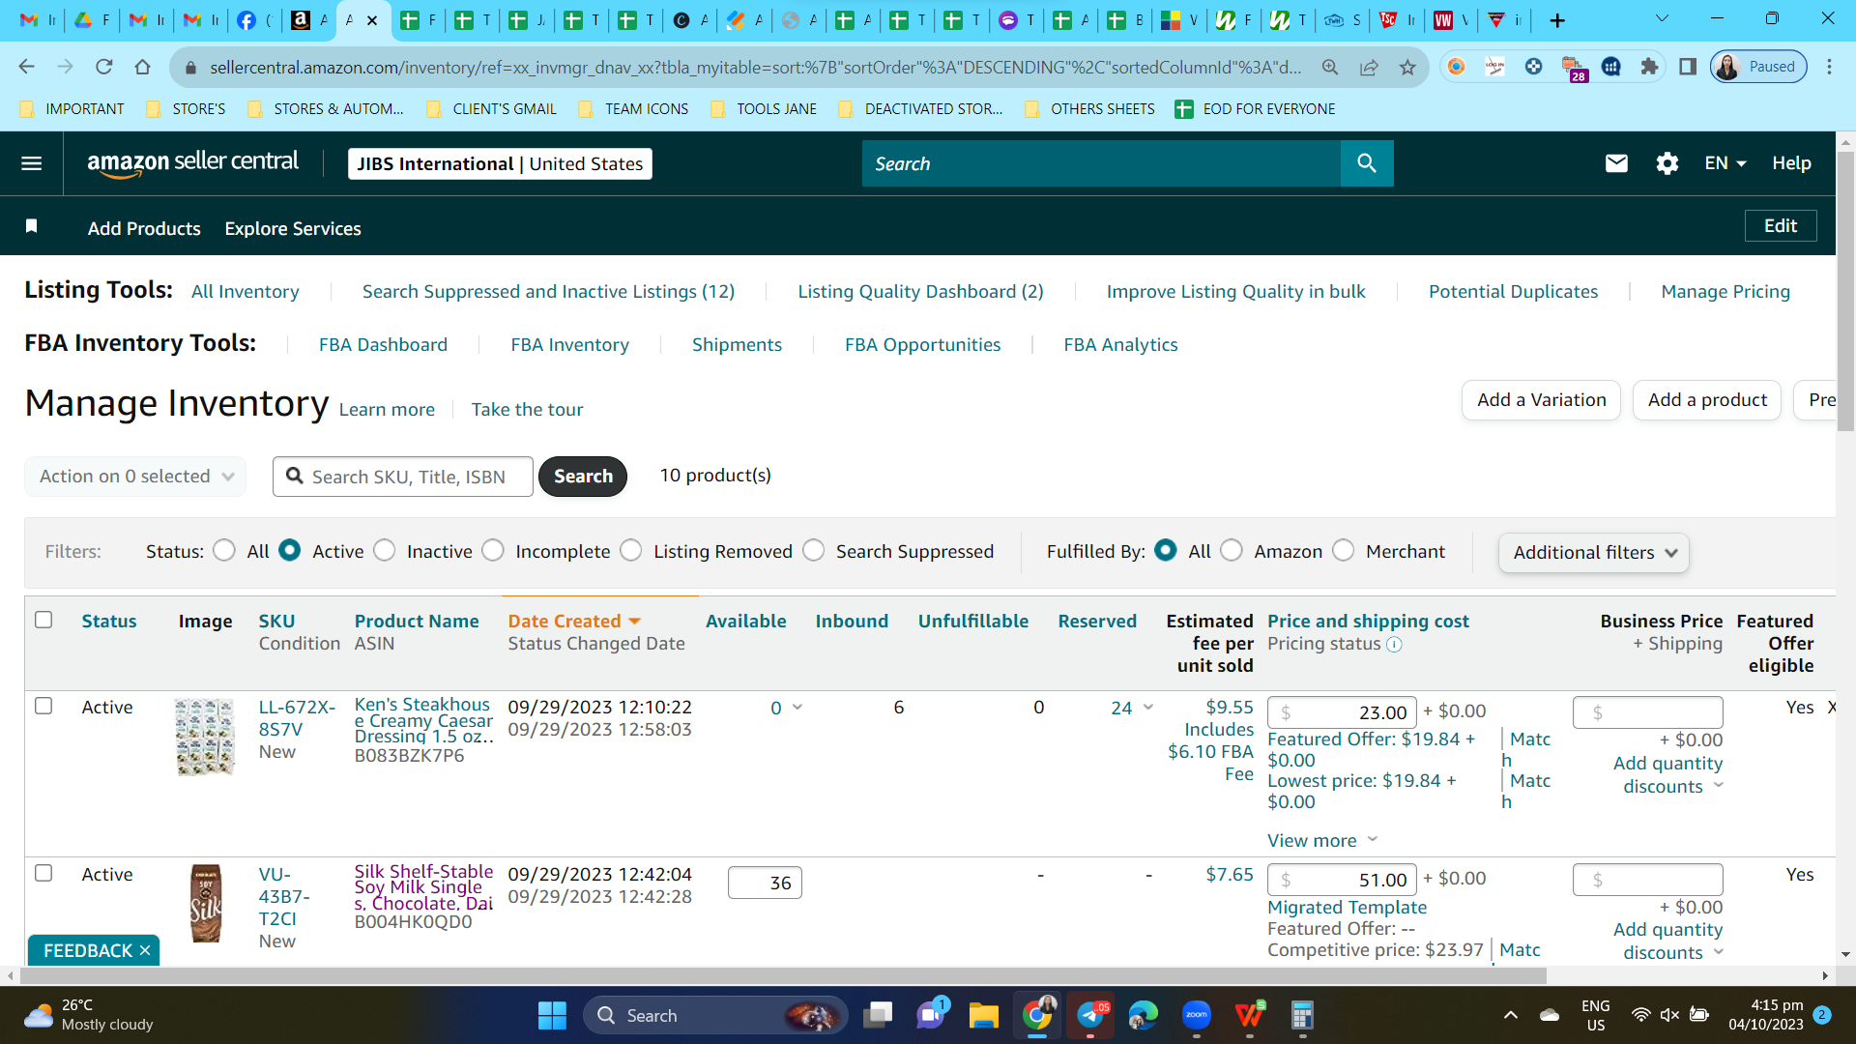This screenshot has width=1856, height=1044.
Task: Select the Search Suppressed status filter
Action: pos(814,550)
